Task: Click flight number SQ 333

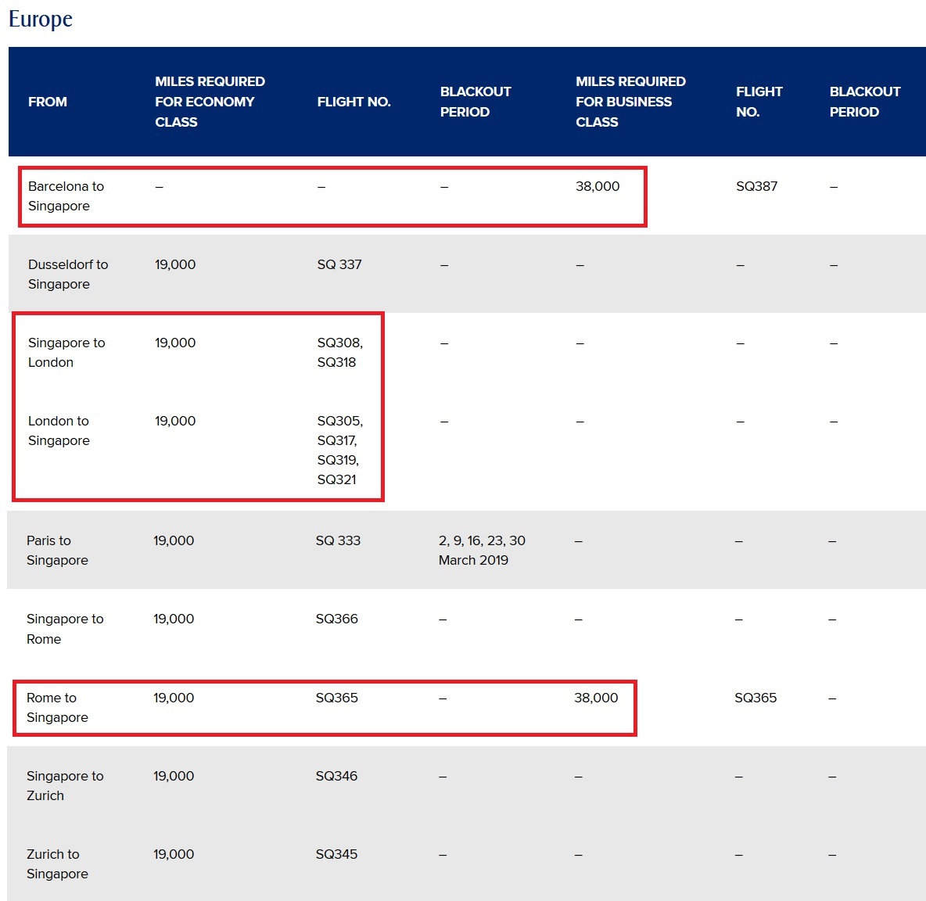Action: [x=338, y=540]
